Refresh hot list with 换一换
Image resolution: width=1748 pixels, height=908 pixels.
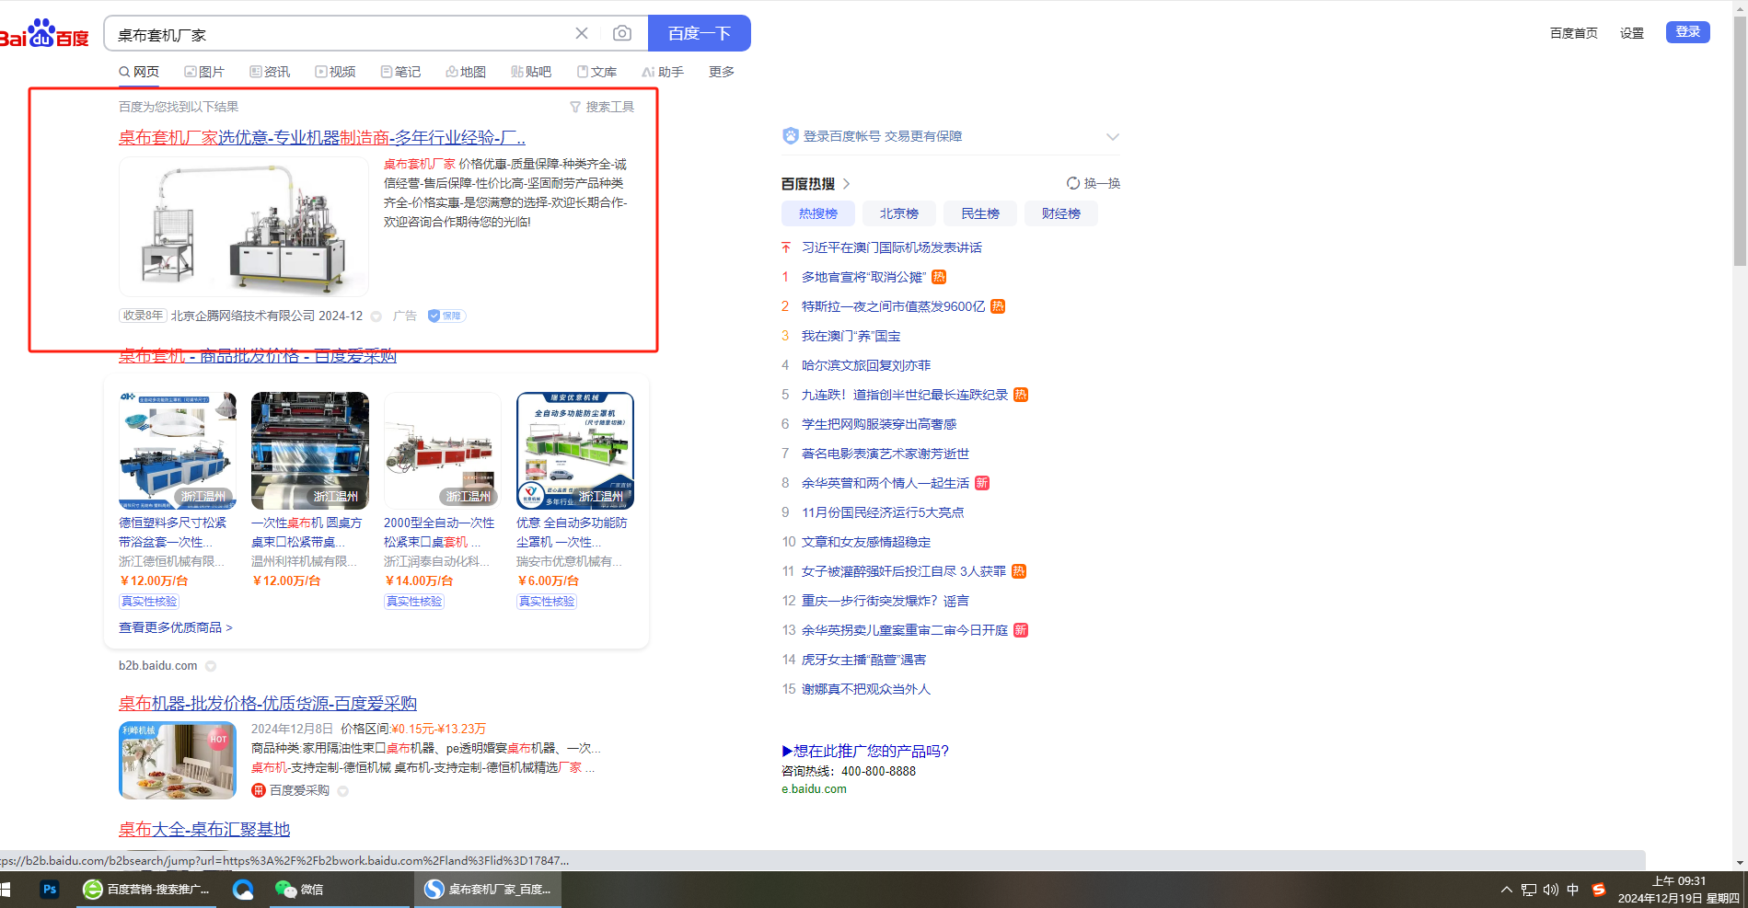pos(1094,183)
